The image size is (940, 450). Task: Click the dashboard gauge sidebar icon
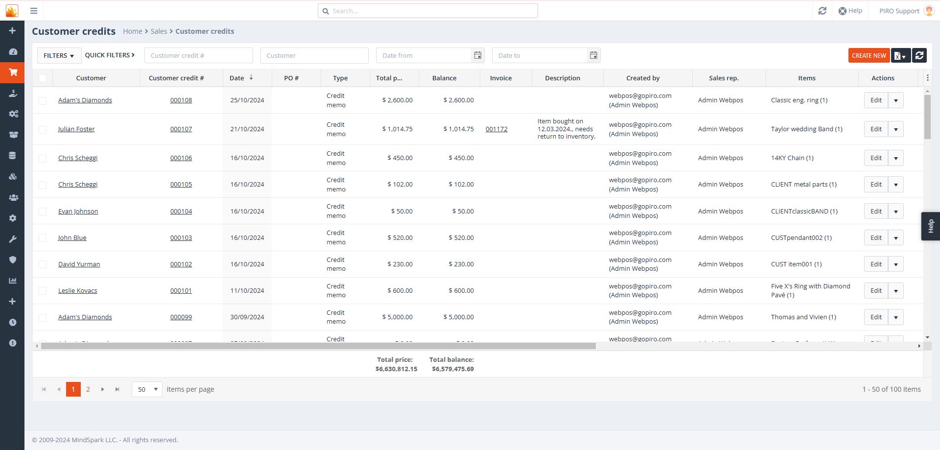point(13,52)
